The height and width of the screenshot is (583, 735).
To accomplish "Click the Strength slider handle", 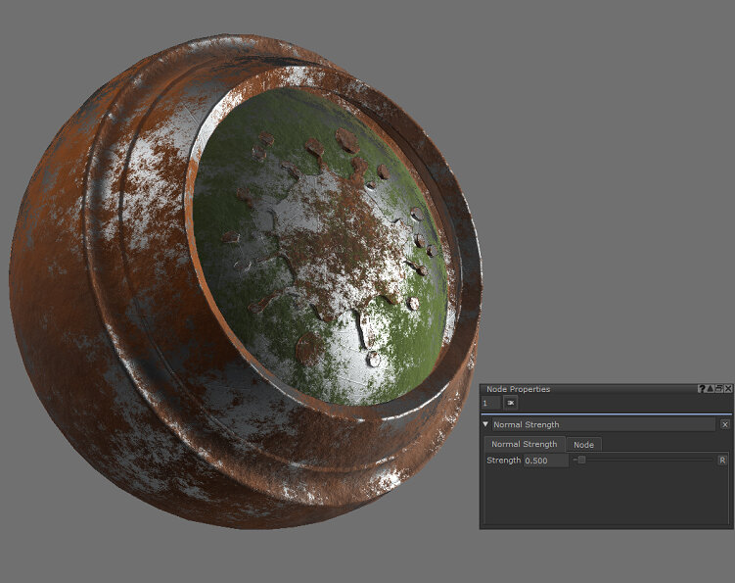I will click(581, 460).
